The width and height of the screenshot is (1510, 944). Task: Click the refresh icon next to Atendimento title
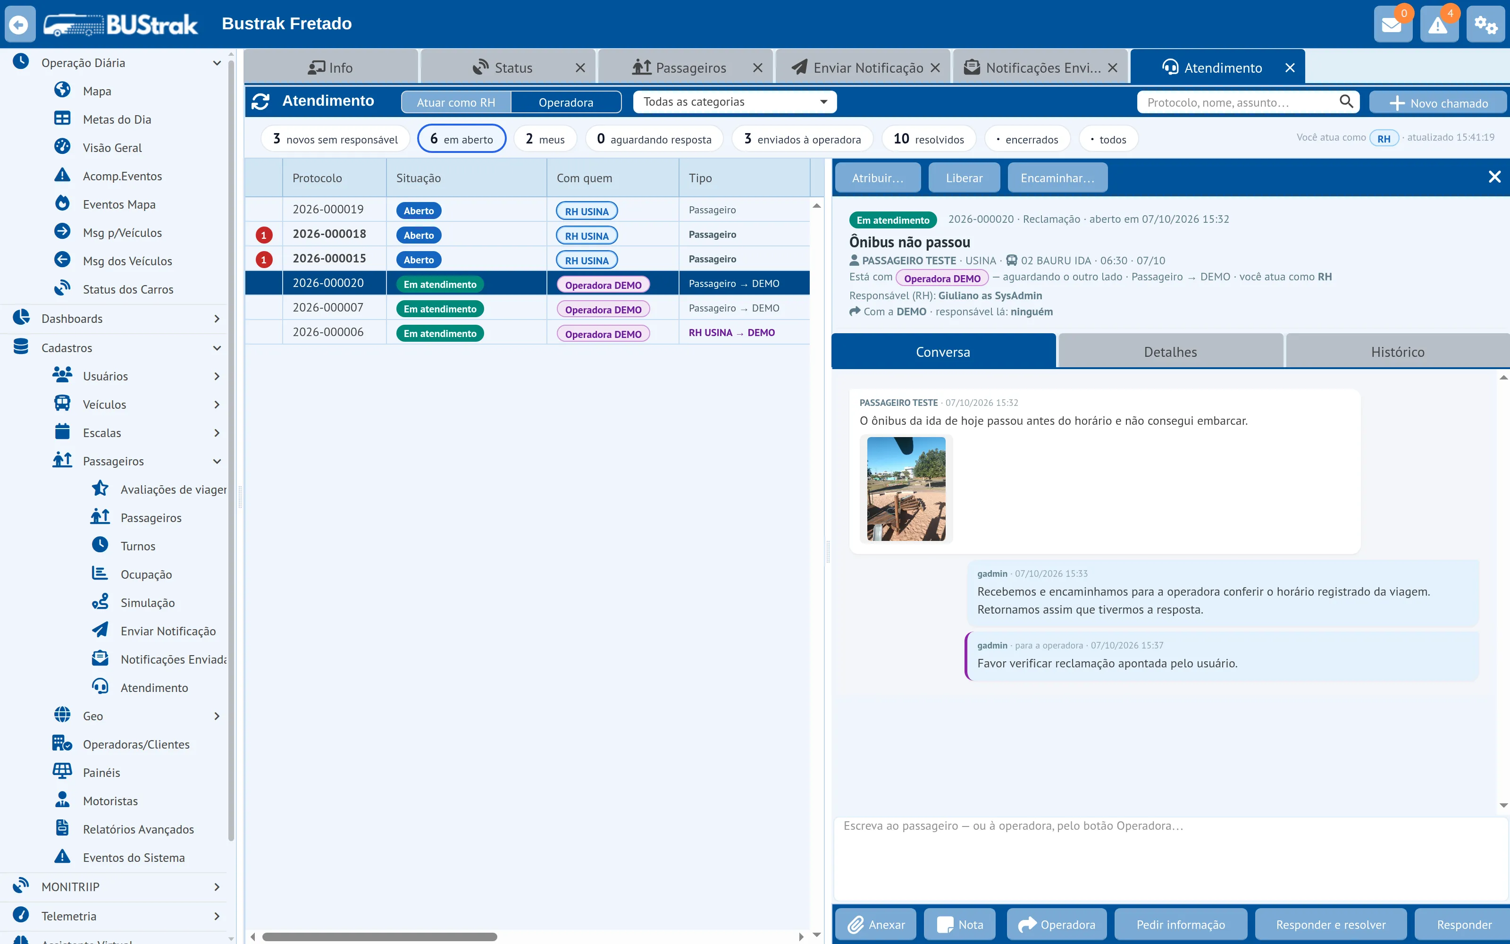(260, 101)
